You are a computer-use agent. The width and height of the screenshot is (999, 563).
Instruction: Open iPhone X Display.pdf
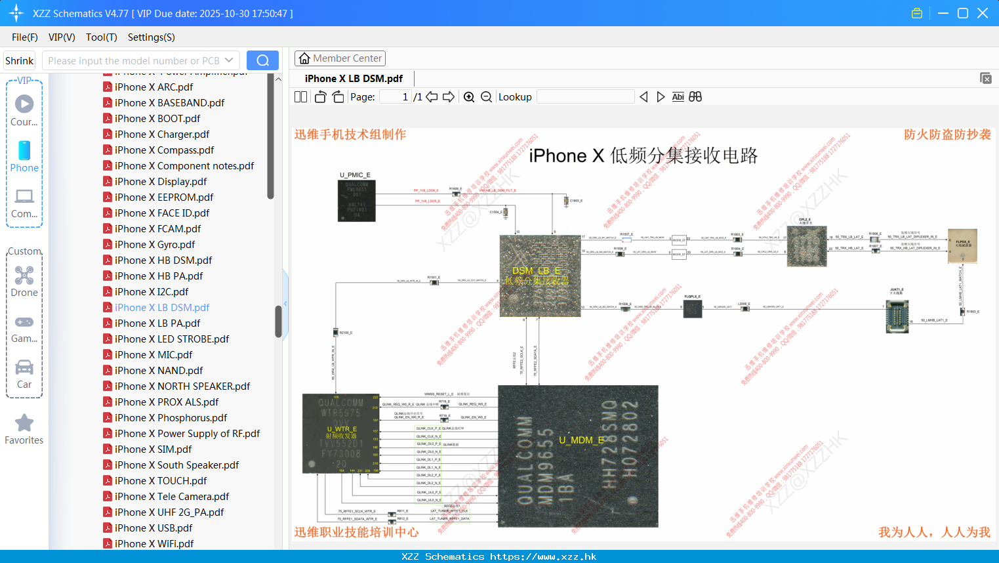[161, 182]
